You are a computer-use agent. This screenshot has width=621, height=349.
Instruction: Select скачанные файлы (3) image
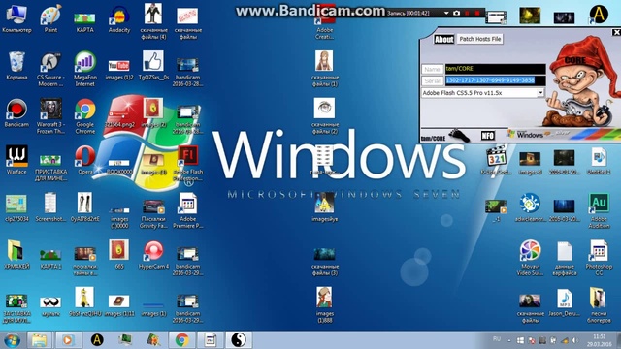[324, 261]
